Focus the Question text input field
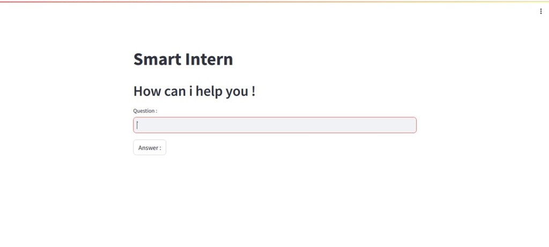The image size is (549, 247). pos(275,125)
